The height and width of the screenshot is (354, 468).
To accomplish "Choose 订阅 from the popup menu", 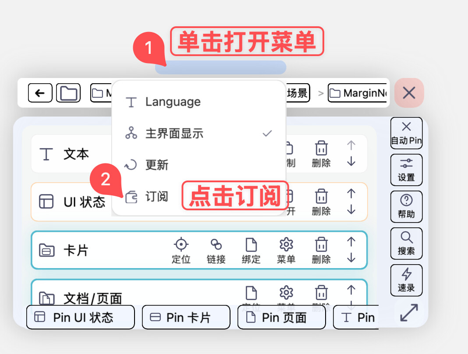I will (x=156, y=197).
